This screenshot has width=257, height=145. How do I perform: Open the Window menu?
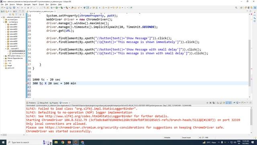53,4
